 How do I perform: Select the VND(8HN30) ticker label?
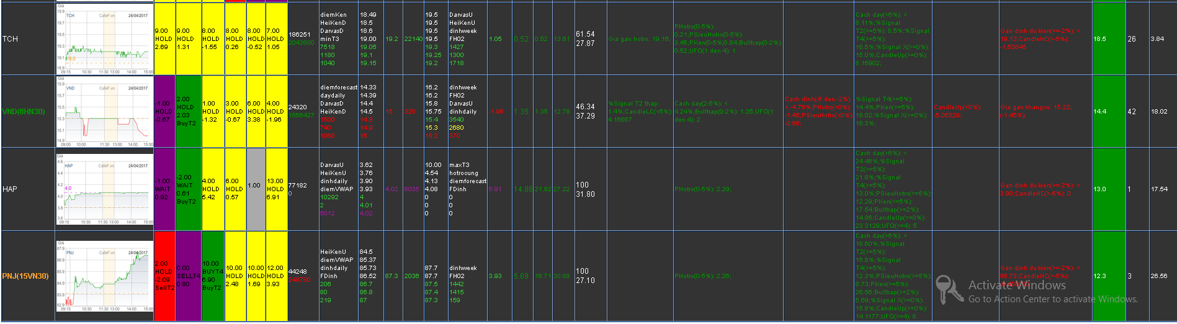(x=24, y=112)
